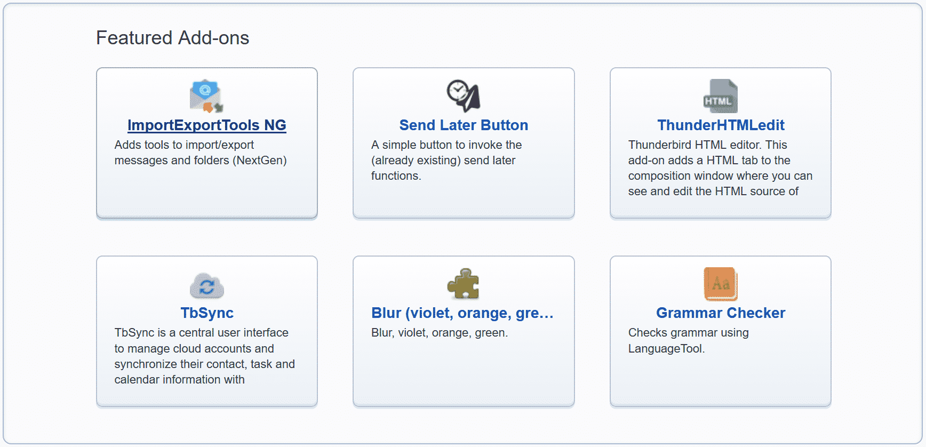Screen dimensions: 926x447
Task: Click the TbSync cloud sync icon
Action: [x=206, y=284]
